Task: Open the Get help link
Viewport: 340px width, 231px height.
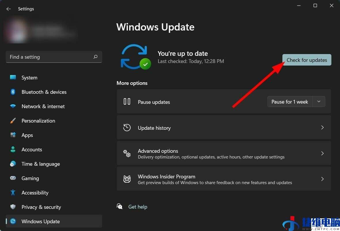Action: [x=138, y=207]
